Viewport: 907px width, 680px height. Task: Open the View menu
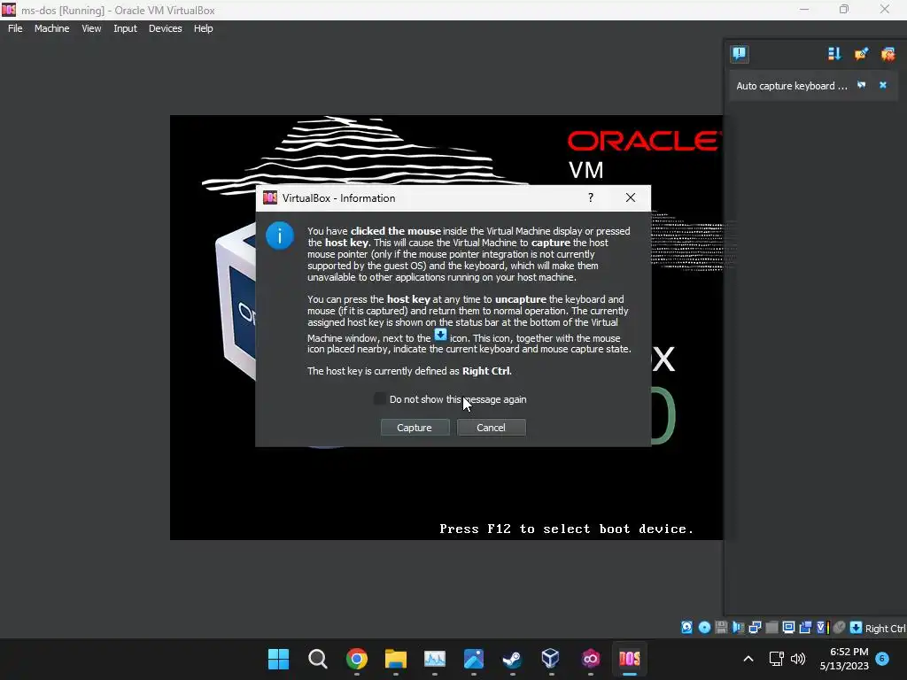pyautogui.click(x=91, y=28)
